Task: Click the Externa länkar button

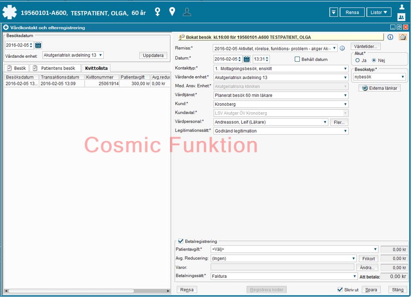Action: pyautogui.click(x=380, y=88)
